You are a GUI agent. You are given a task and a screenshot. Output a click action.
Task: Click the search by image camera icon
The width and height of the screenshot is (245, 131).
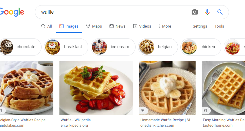point(195,12)
